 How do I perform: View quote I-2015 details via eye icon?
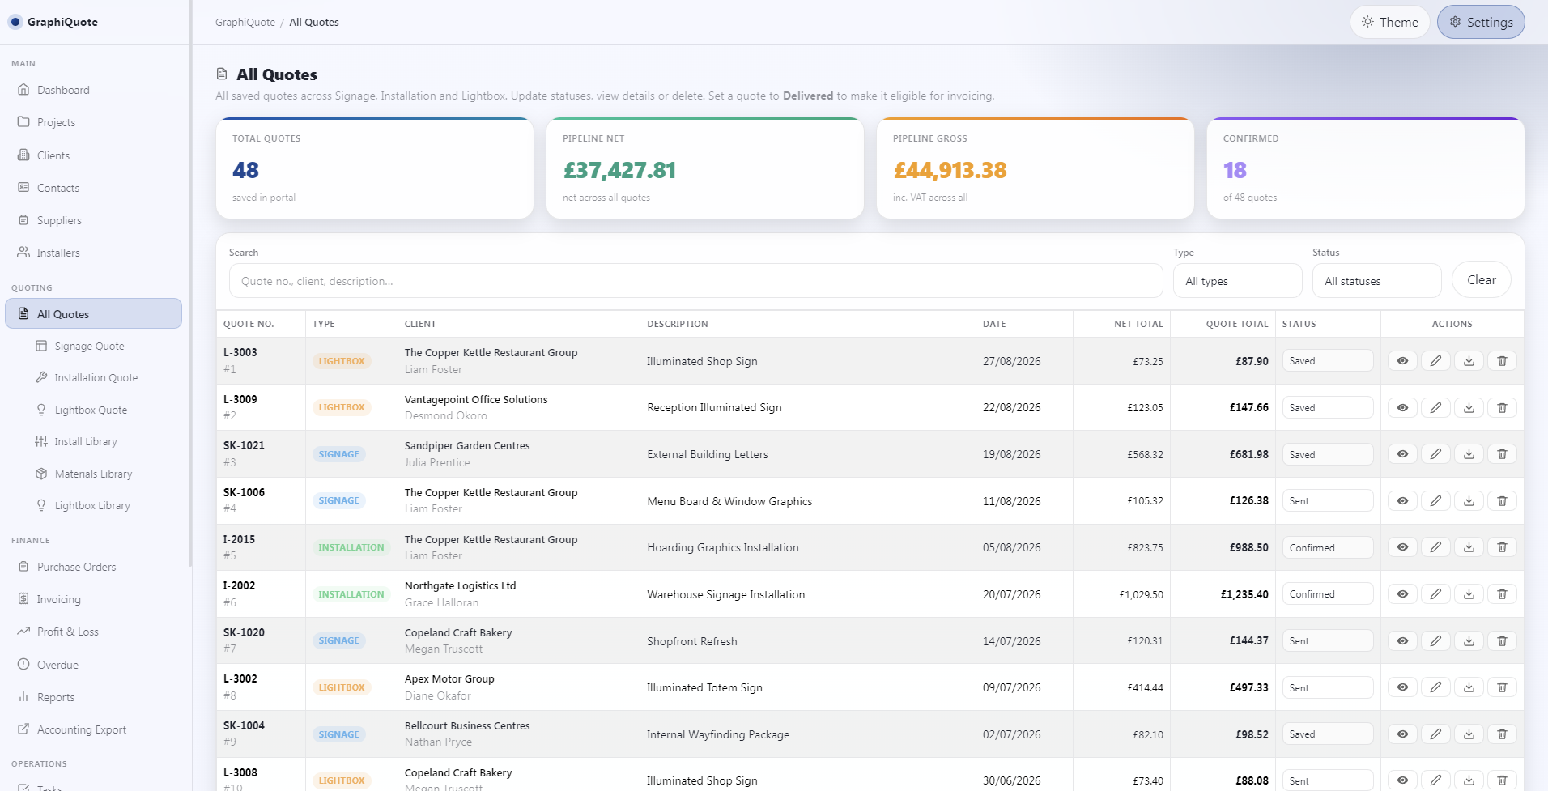(1402, 547)
